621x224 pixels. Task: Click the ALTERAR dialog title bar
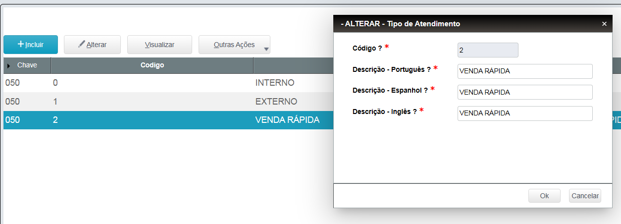(446, 24)
